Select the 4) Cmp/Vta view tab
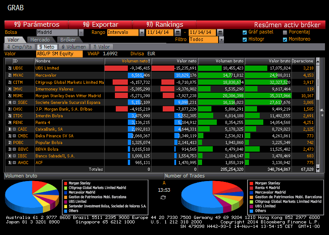The width and height of the screenshot is (329, 235). [20, 47]
